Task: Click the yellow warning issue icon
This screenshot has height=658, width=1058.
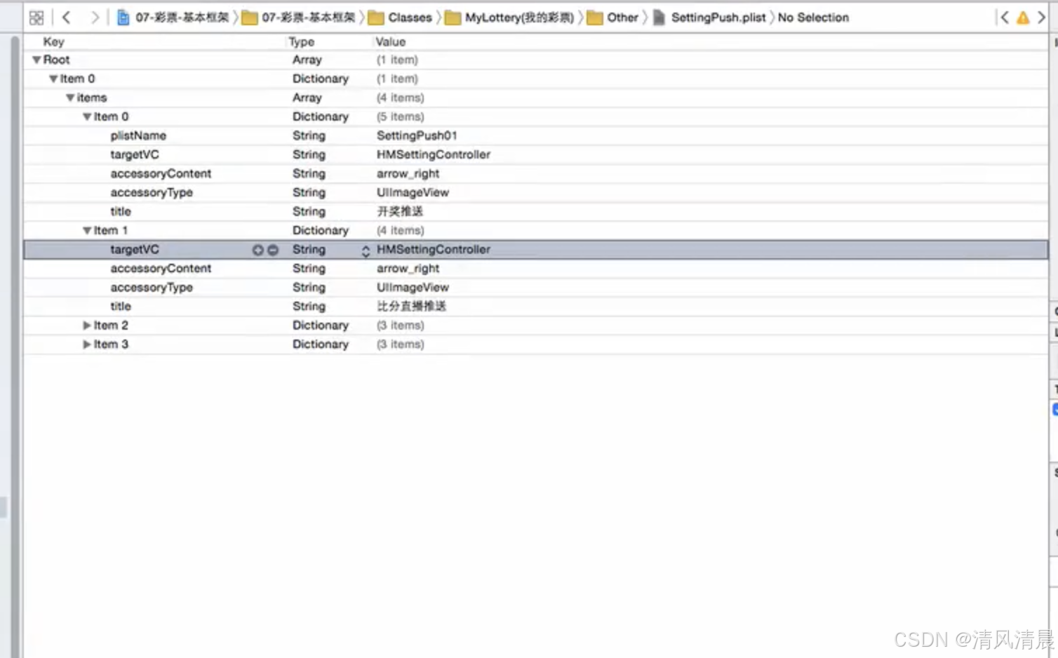Action: 1023,18
